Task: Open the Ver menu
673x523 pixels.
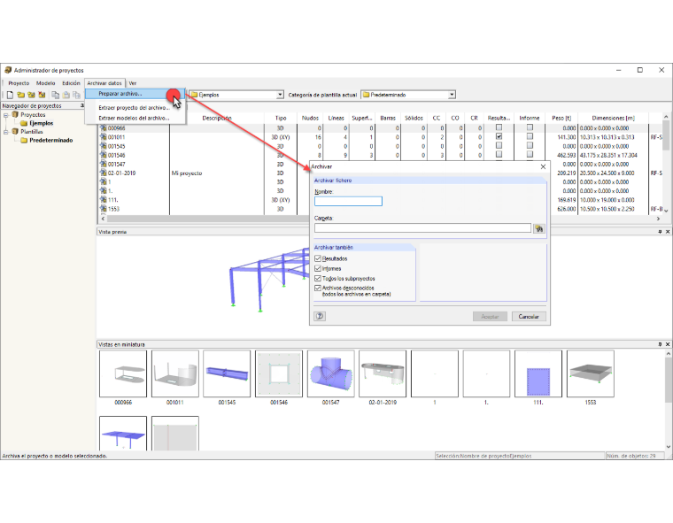Action: pyautogui.click(x=133, y=83)
